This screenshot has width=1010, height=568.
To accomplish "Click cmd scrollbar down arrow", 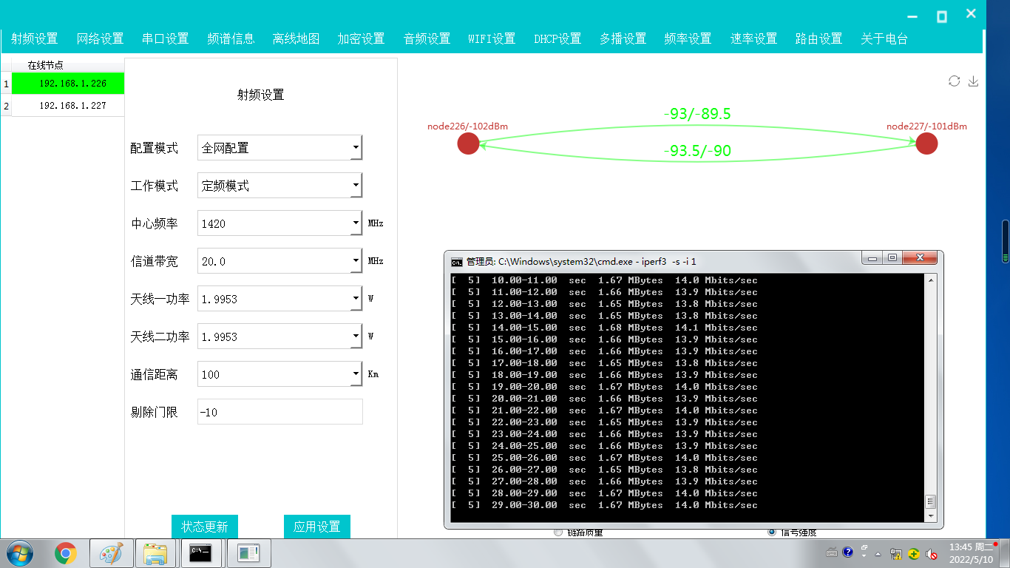I will tap(931, 515).
